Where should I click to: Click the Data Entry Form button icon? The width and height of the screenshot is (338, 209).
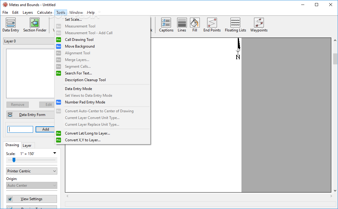(x=10, y=115)
